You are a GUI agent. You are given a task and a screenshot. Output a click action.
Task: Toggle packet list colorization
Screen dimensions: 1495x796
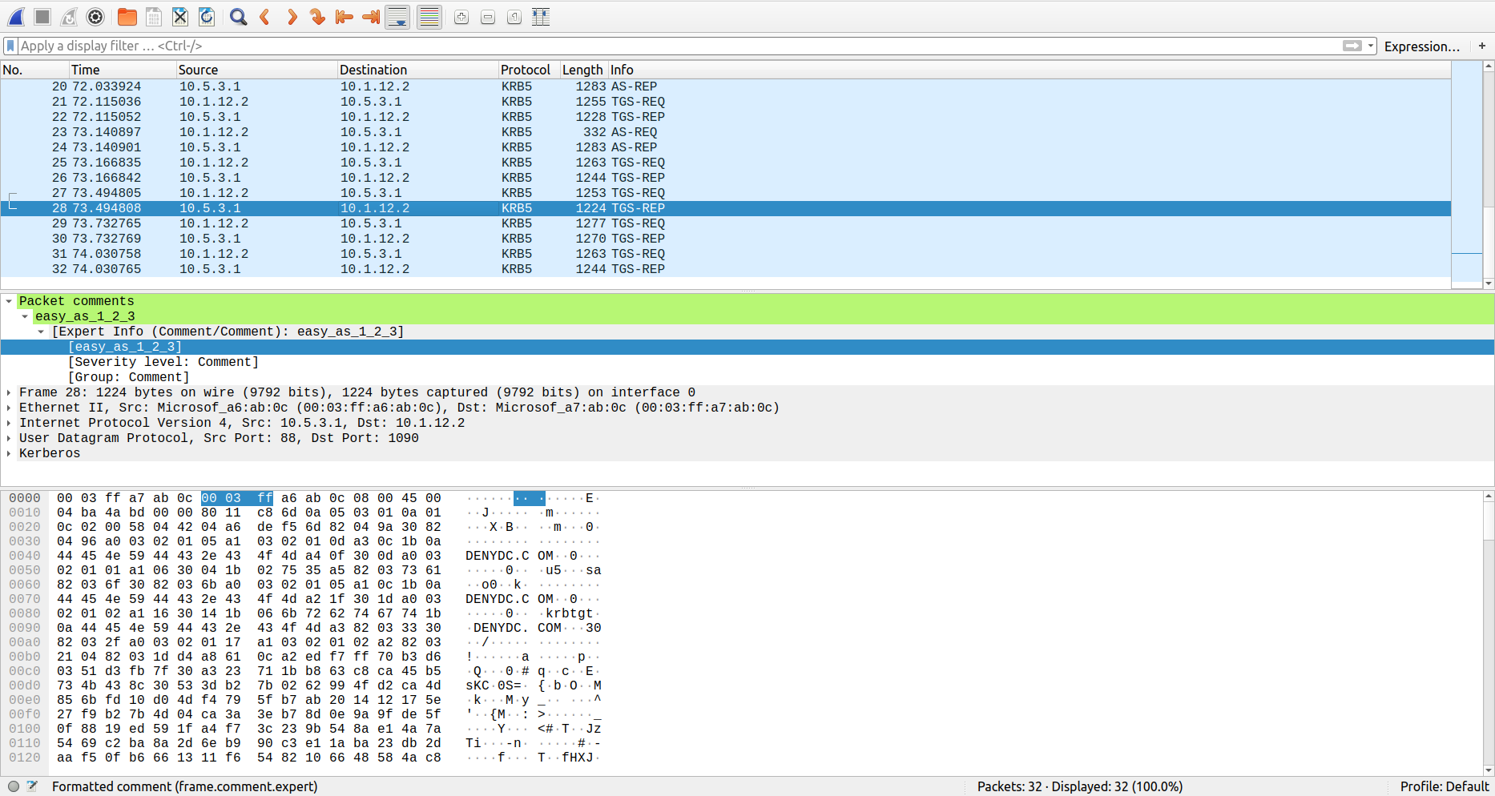pyautogui.click(x=429, y=17)
